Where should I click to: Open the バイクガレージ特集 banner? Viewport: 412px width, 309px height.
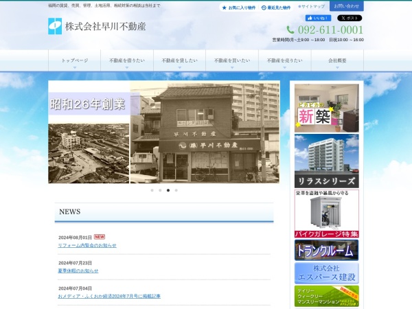pos(327,214)
